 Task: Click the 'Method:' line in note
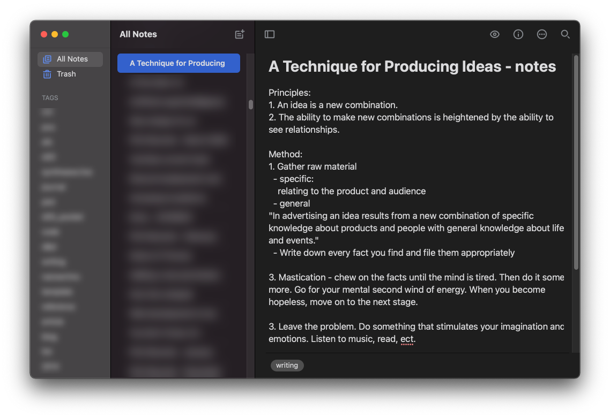(x=285, y=154)
